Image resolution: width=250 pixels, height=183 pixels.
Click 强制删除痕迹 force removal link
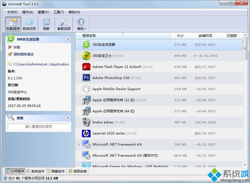tap(24, 54)
